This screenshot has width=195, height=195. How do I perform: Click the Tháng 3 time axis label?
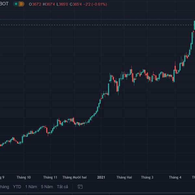pyautogui.click(x=147, y=177)
